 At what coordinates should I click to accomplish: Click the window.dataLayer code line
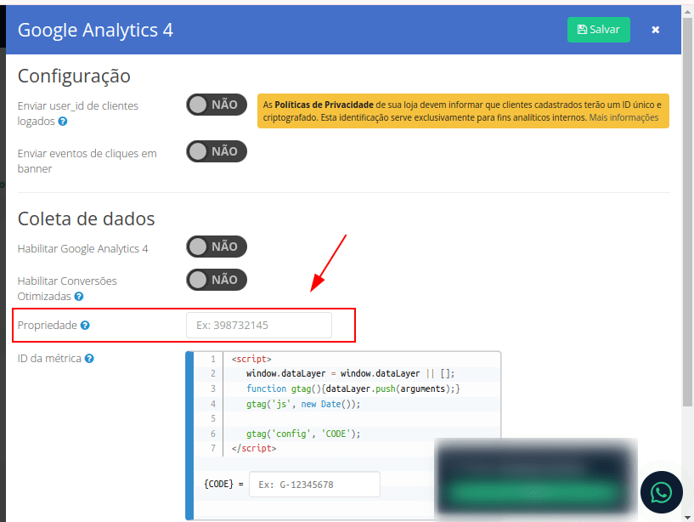pos(350,373)
